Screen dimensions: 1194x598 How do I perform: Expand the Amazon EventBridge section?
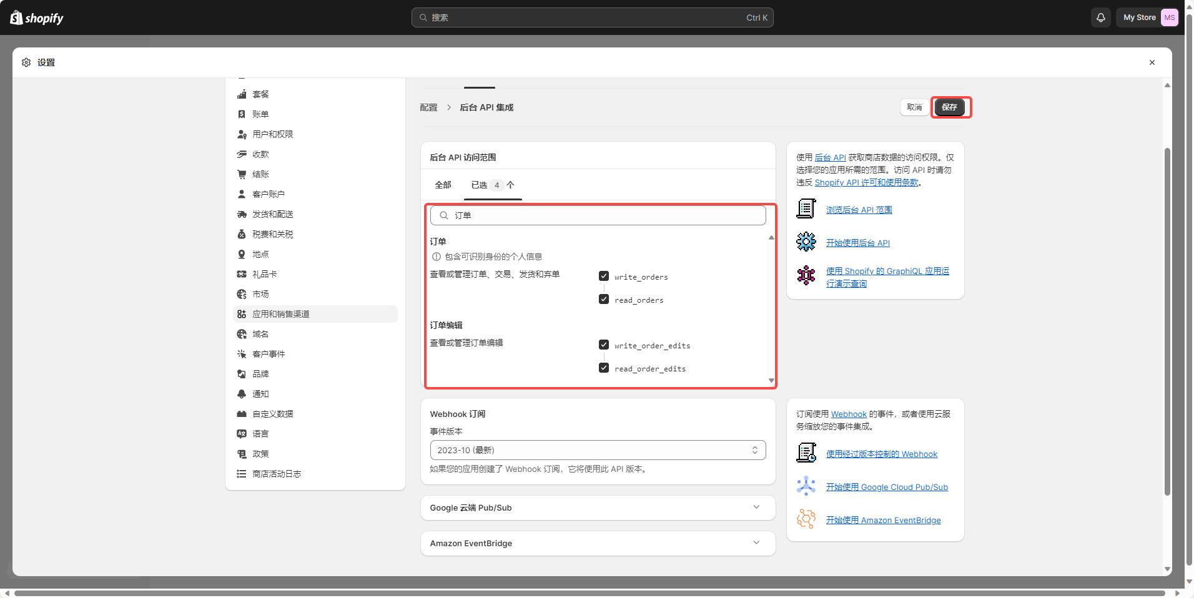(x=598, y=543)
